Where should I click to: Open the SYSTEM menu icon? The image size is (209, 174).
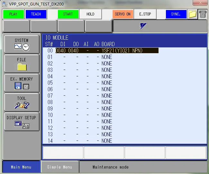[x=22, y=44]
